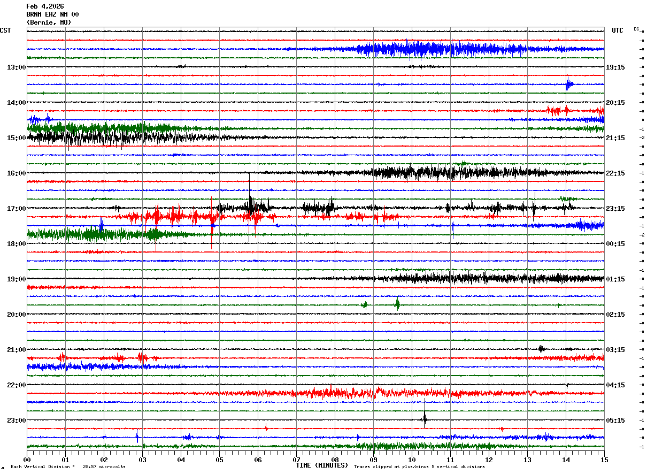This screenshot has width=647, height=474.
Task: Click minute tick label 09 on time axis
Action: (x=373, y=460)
